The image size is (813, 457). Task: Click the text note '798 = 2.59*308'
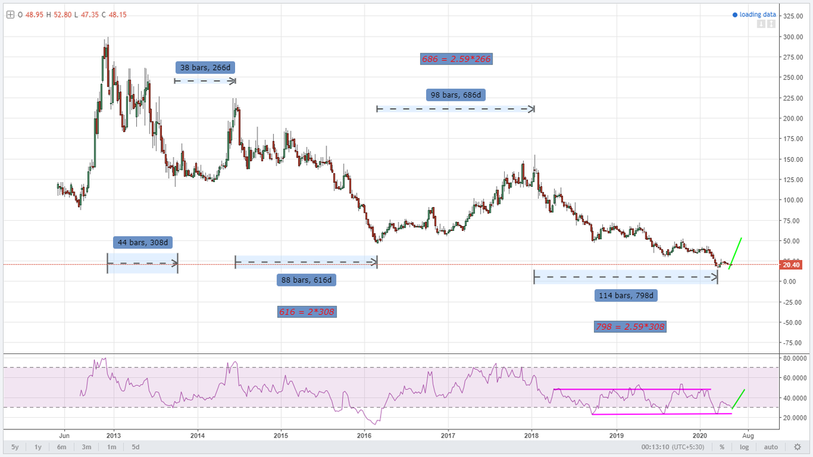click(630, 327)
